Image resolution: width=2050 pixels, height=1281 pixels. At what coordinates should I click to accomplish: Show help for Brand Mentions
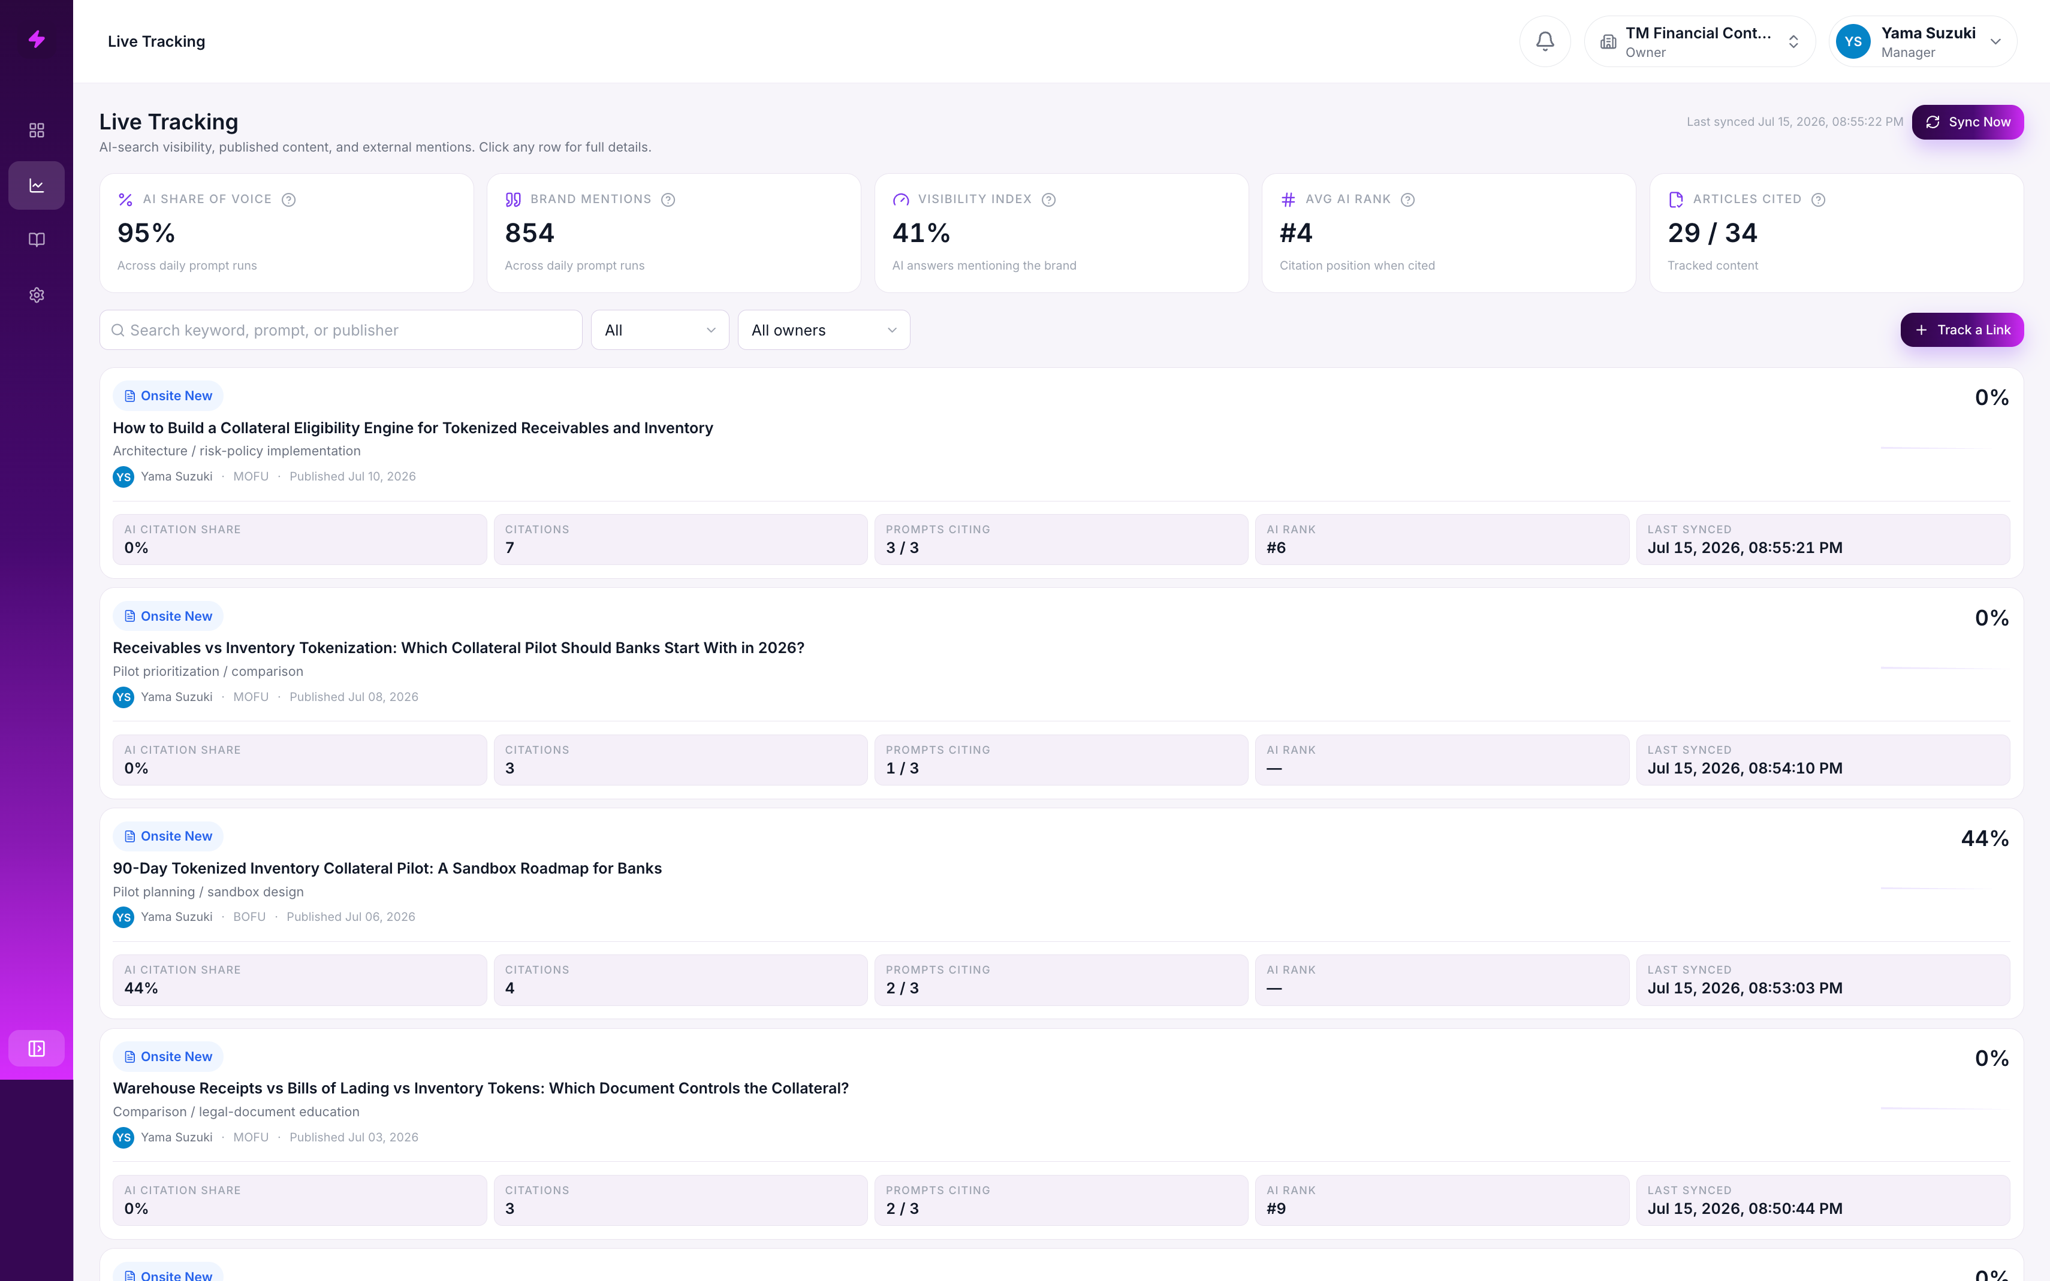668,200
